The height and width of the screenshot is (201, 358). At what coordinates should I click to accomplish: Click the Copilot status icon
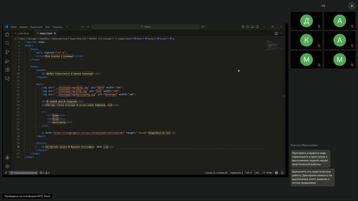(x=276, y=173)
